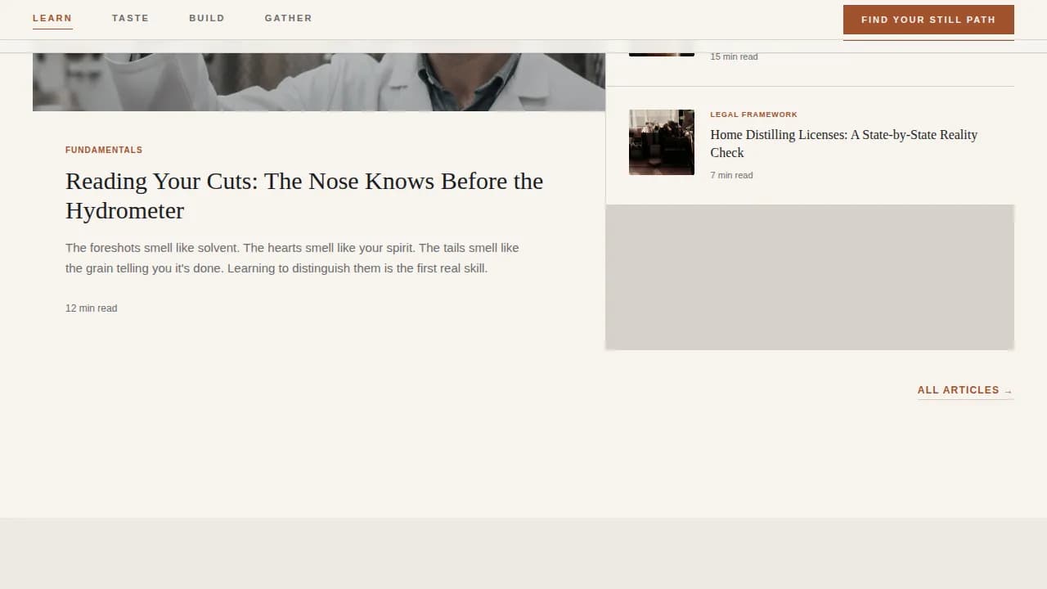Click the featured article hero image

click(319, 82)
